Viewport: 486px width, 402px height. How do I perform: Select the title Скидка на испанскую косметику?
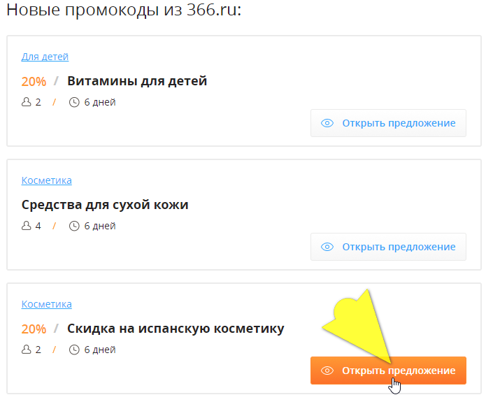tap(176, 329)
